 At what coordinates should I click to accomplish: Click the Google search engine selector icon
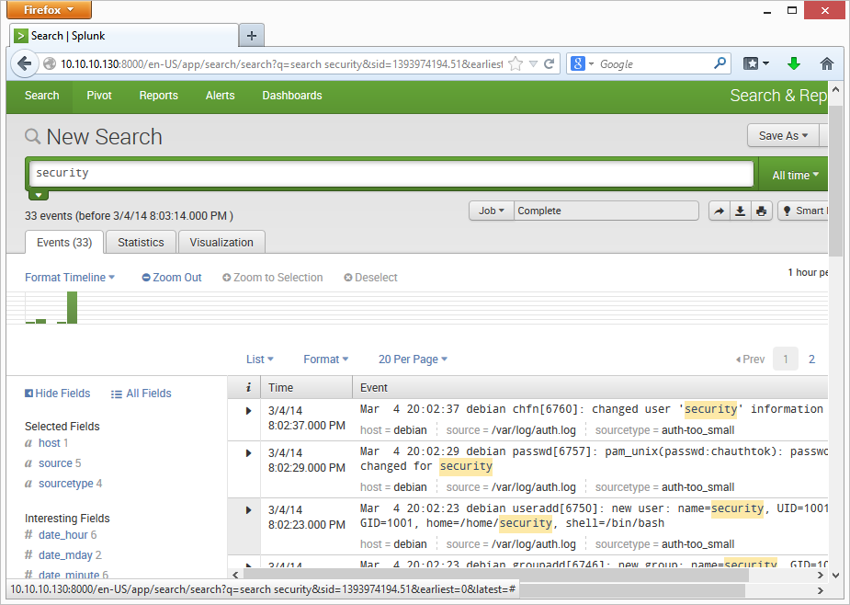point(583,63)
